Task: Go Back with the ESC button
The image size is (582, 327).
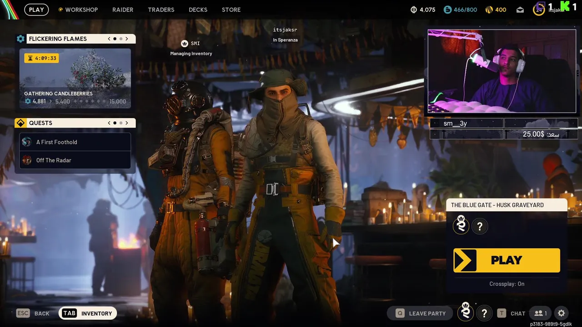Action: coord(33,313)
